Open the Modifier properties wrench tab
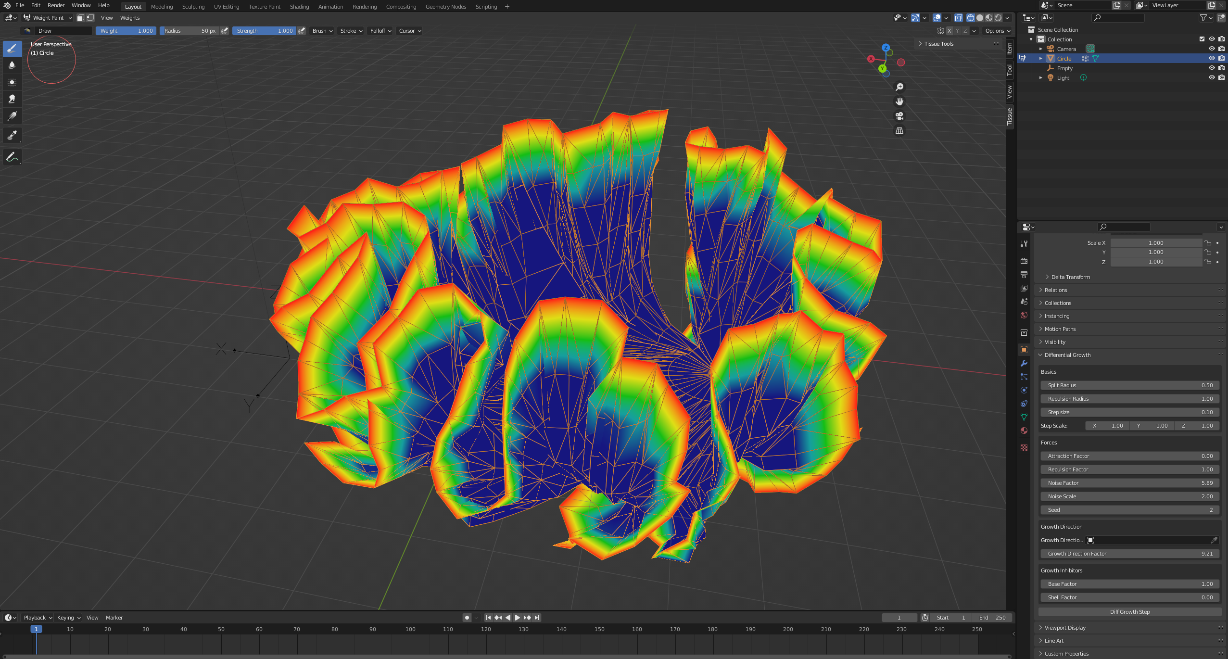This screenshot has width=1228, height=659. point(1024,363)
